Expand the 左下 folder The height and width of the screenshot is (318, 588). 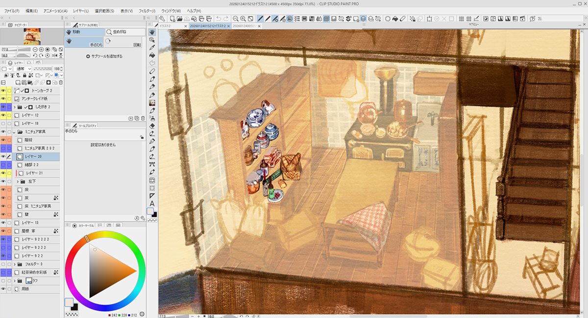click(18, 181)
